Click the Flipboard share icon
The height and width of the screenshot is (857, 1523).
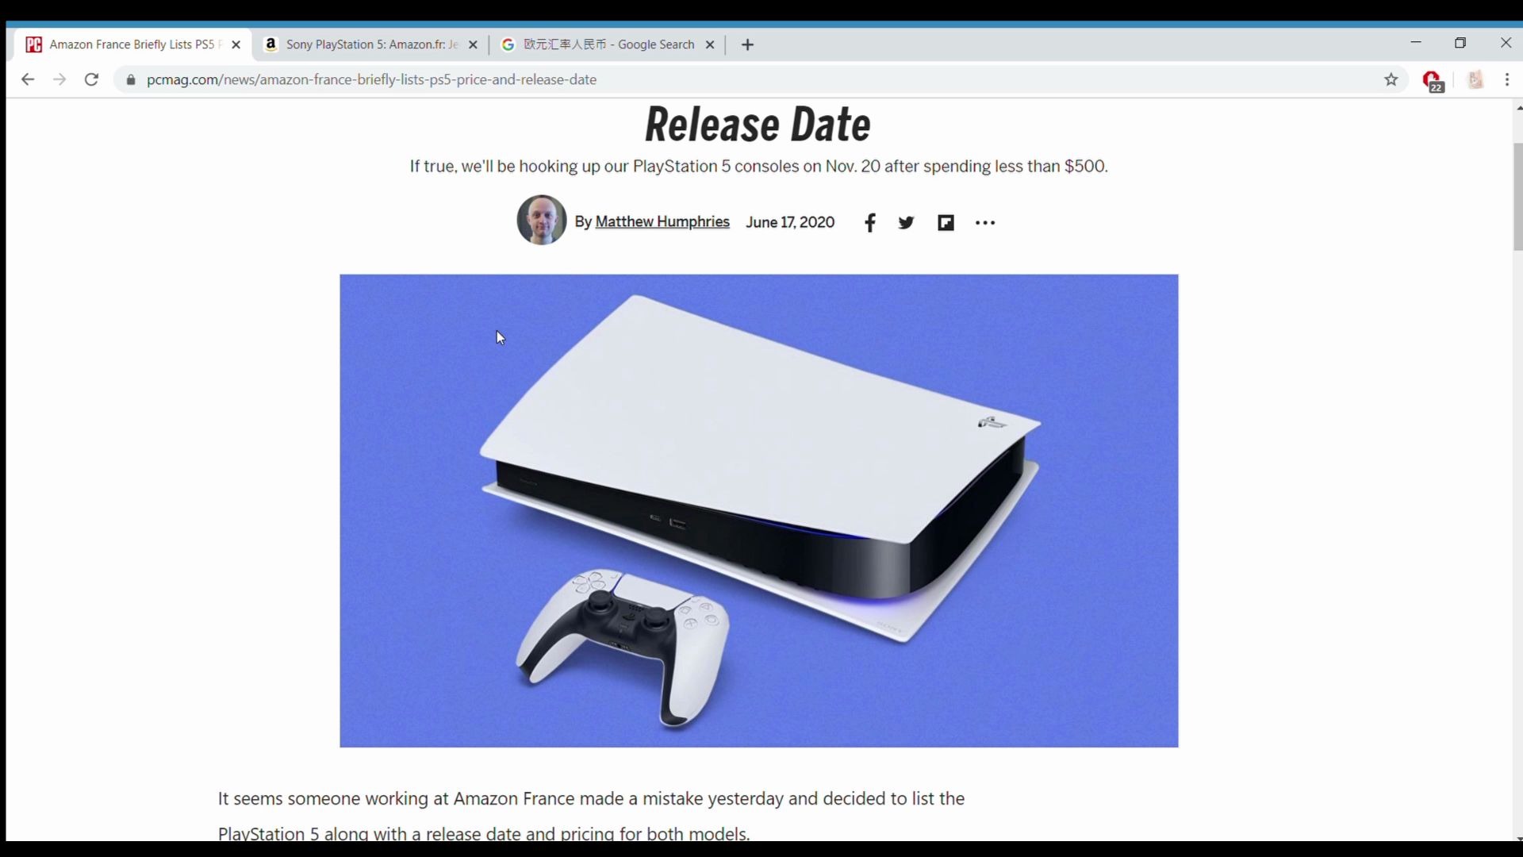[x=945, y=222]
